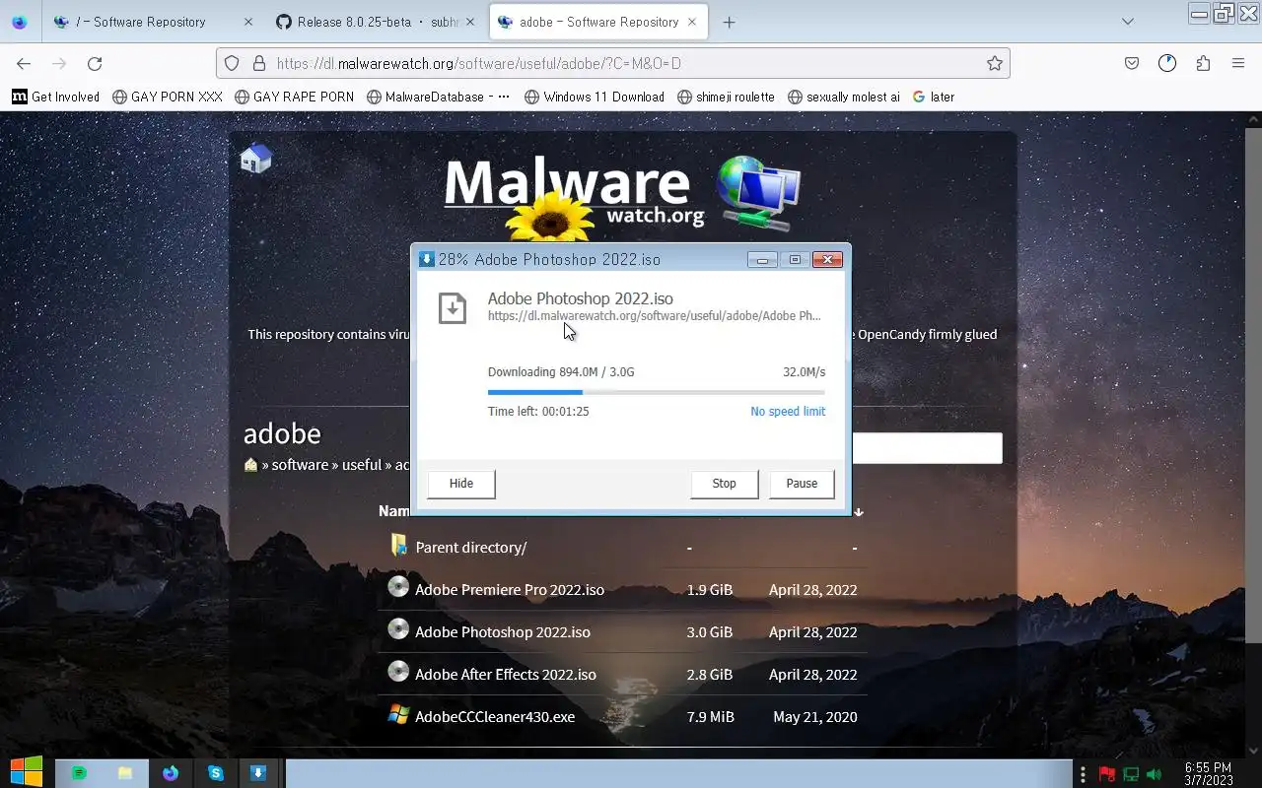Click the Firefox View icon in tab strip
Image resolution: width=1262 pixels, height=788 pixels.
pyautogui.click(x=20, y=22)
